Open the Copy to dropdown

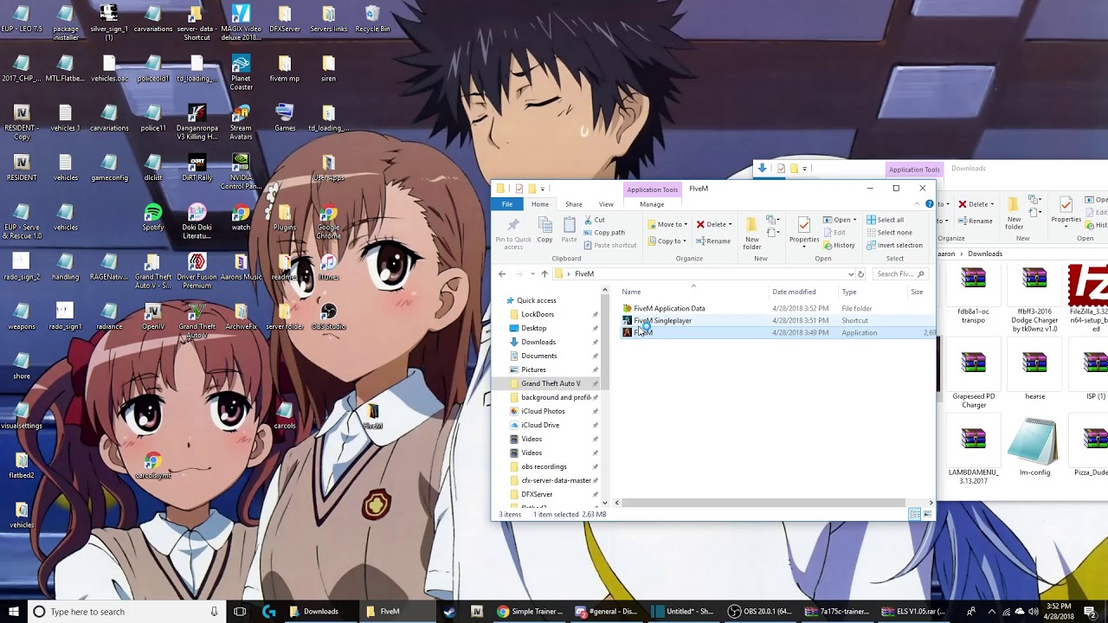point(667,241)
